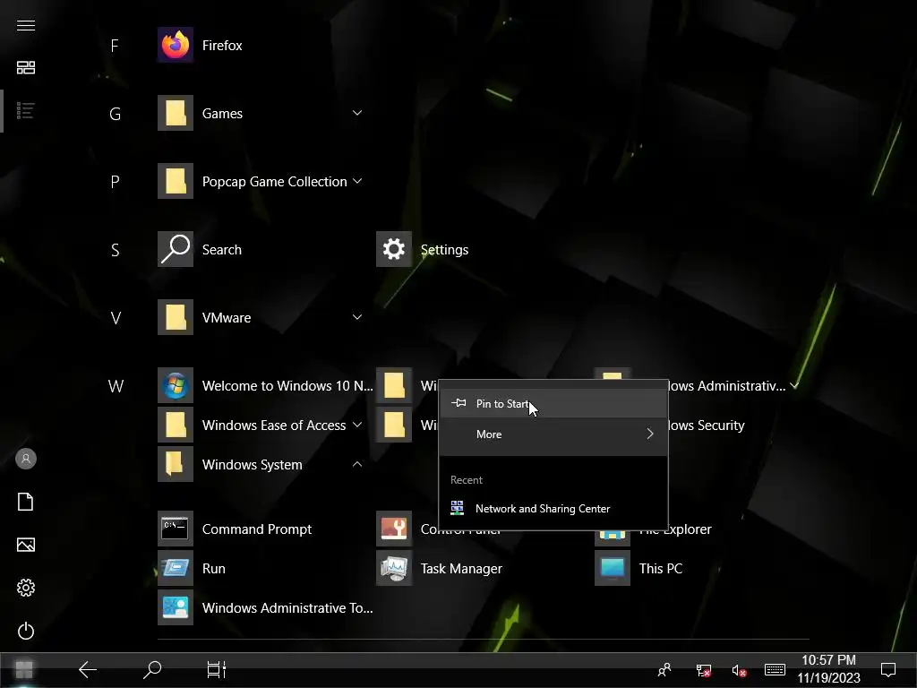This screenshot has height=688, width=917.
Task: Click the hamburger menu at top left
Action: click(26, 25)
